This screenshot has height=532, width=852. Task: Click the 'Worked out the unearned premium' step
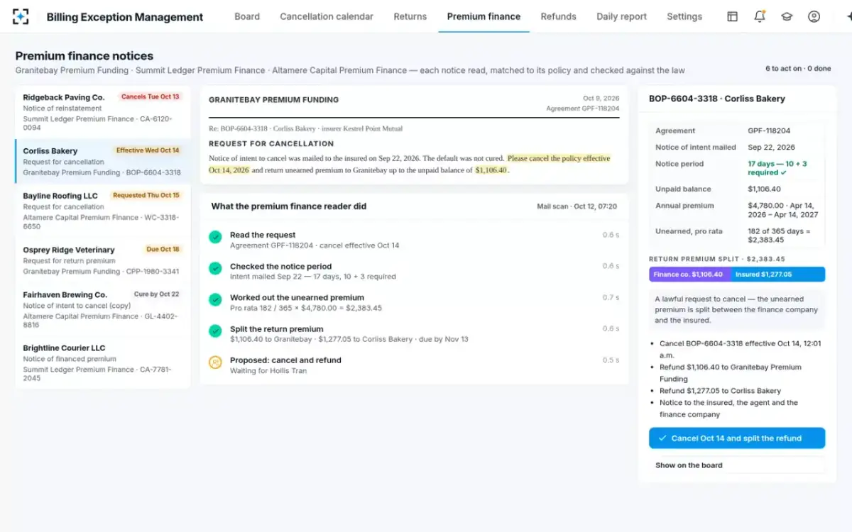click(x=414, y=302)
